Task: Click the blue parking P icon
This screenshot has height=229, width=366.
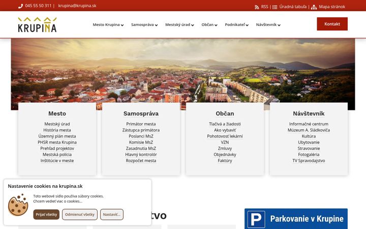Action: 256,219
